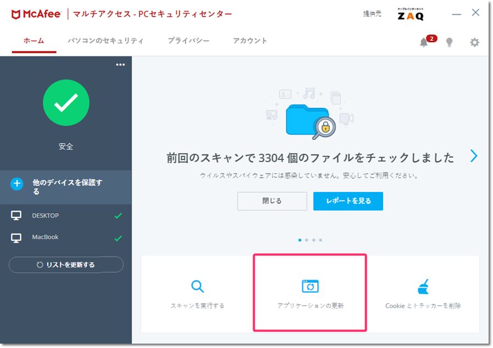Select the first carousel page dot
The height and width of the screenshot is (348, 493).
pos(300,240)
